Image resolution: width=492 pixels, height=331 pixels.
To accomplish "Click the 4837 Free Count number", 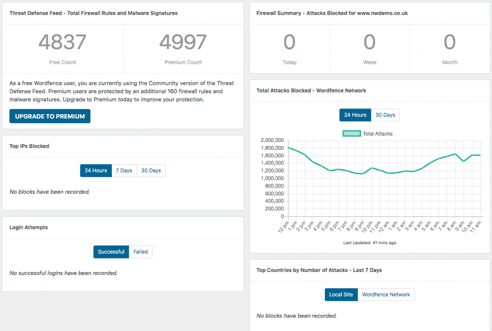I will click(x=62, y=43).
